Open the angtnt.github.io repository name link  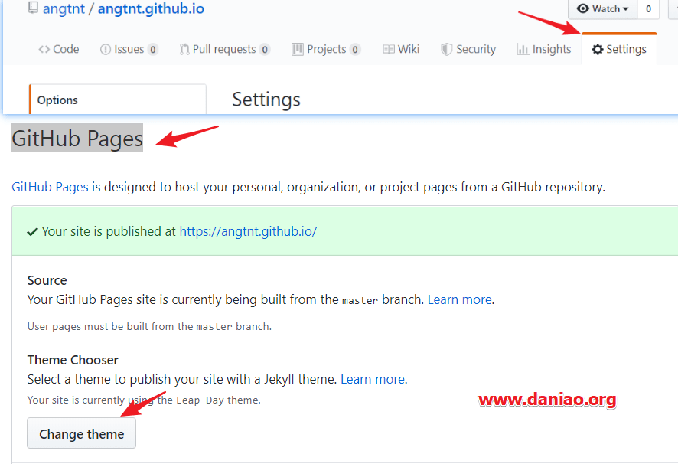click(x=151, y=9)
